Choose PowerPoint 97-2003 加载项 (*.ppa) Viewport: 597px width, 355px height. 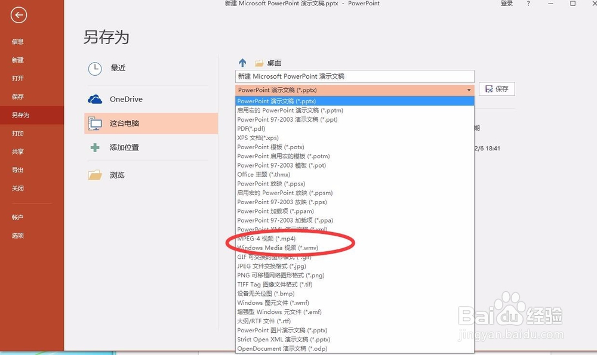coord(355,220)
